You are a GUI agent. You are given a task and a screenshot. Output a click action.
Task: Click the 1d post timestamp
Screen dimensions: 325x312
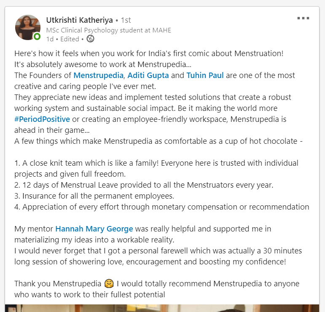click(x=50, y=39)
